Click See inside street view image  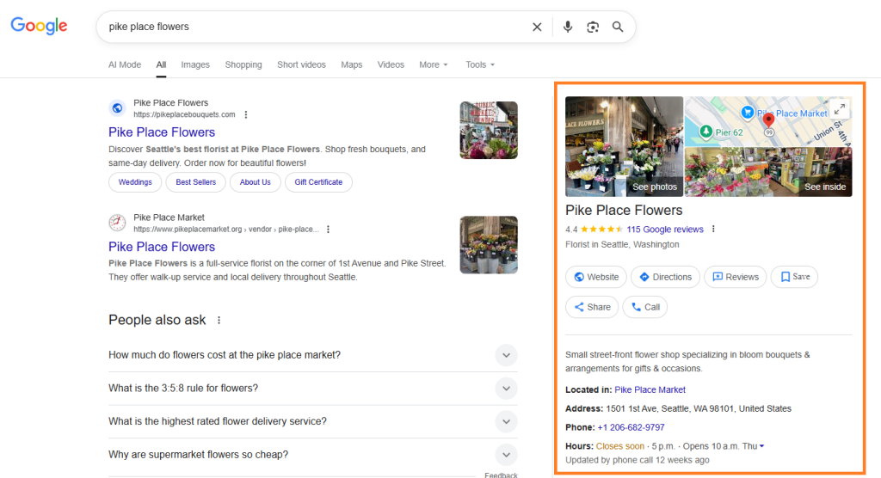pos(768,172)
